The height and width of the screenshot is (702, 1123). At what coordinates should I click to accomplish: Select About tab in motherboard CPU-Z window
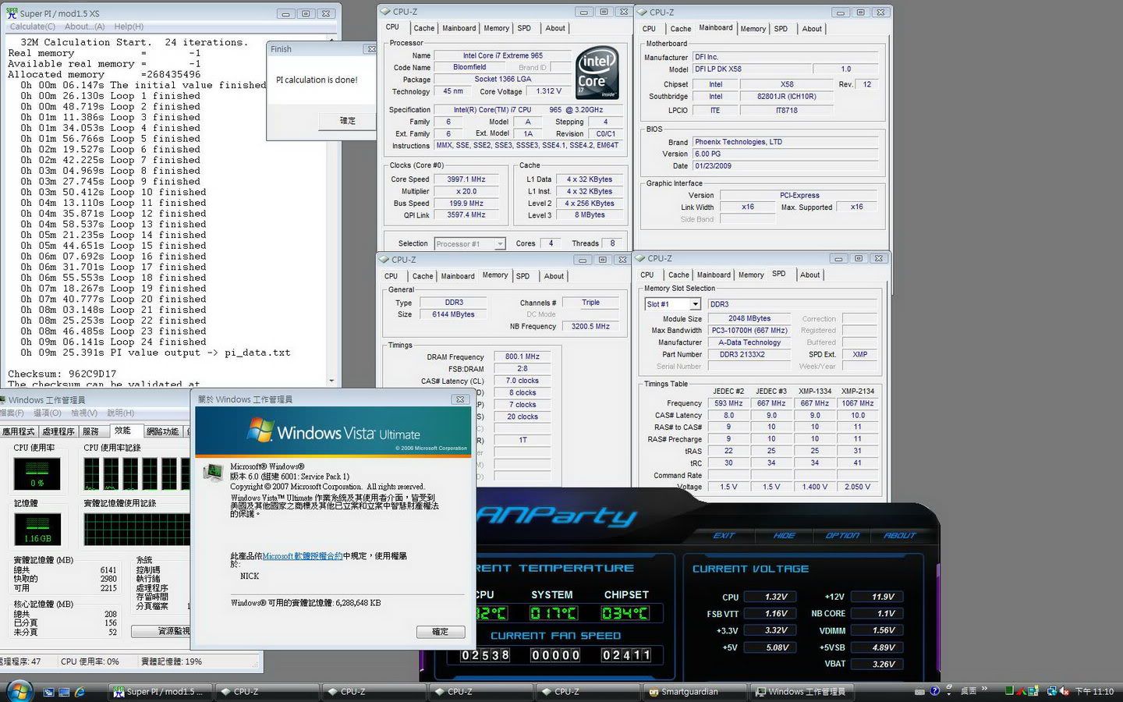[x=812, y=29]
